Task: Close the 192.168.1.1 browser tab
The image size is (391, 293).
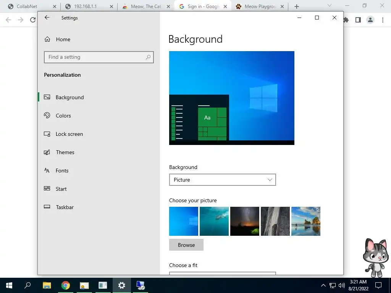Action: (x=111, y=6)
